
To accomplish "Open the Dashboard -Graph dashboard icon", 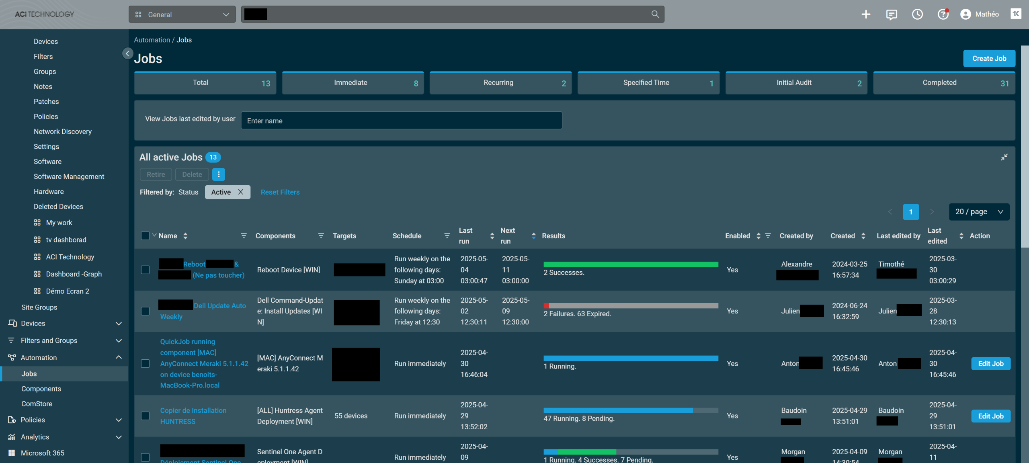I will coord(37,274).
